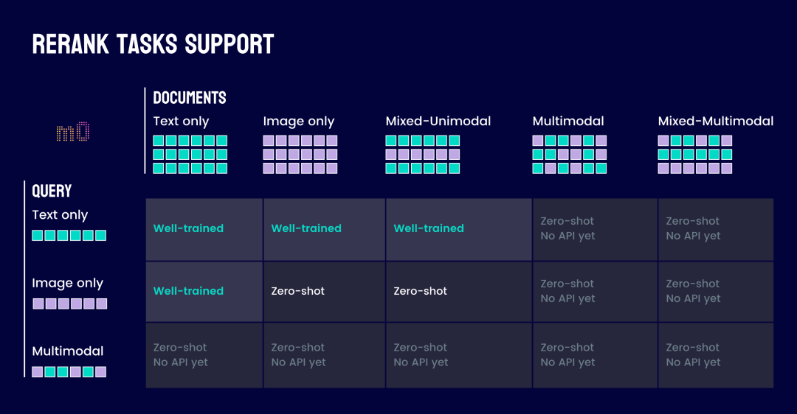This screenshot has height=414, width=797.
Task: Click the Image only query squares row
Action: tap(69, 304)
